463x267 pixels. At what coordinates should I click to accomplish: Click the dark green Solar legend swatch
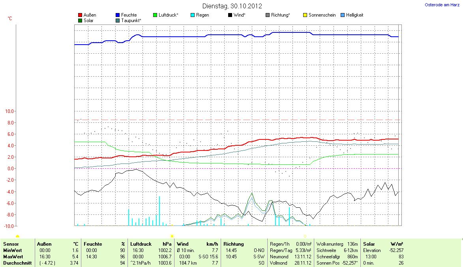tap(80, 21)
